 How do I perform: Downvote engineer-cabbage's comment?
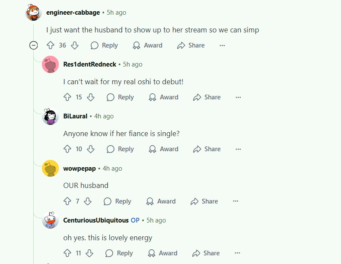pos(75,45)
